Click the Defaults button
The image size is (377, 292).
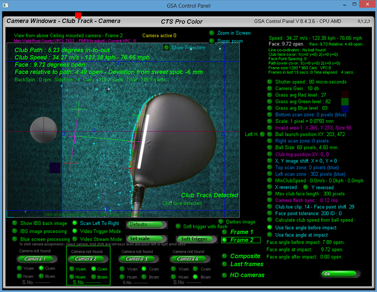click(x=147, y=225)
